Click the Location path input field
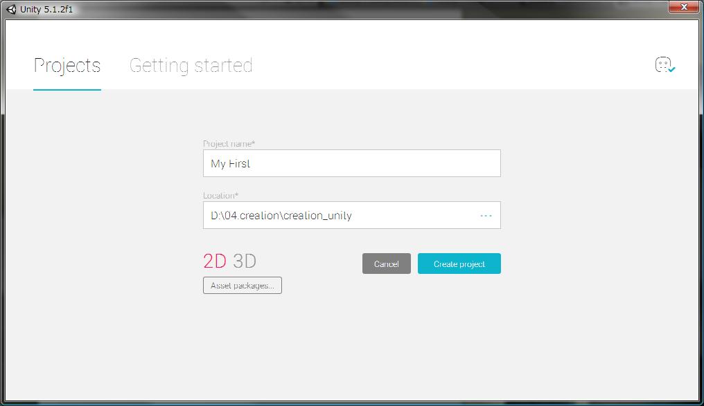 click(x=351, y=215)
